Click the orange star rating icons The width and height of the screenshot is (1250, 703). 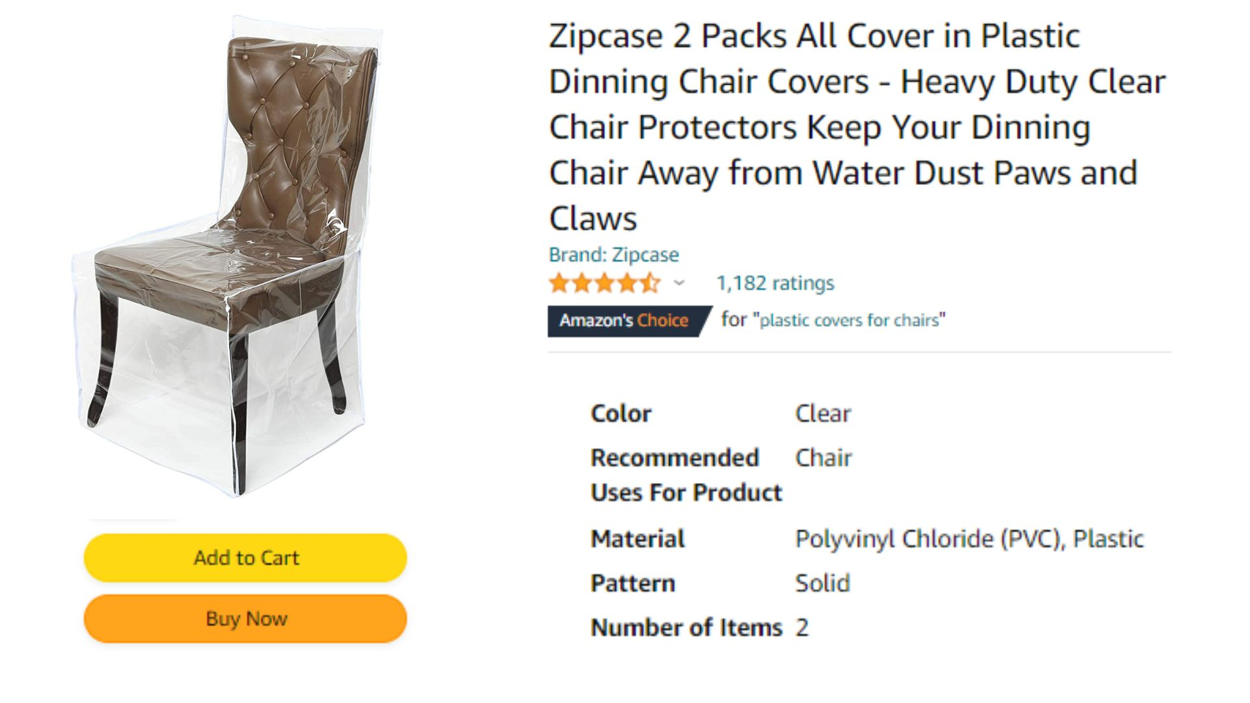pos(605,283)
